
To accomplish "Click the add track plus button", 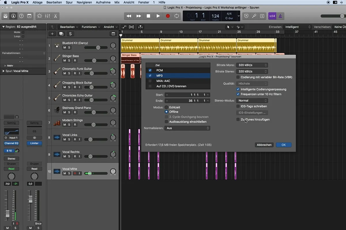I will (x=52, y=34).
